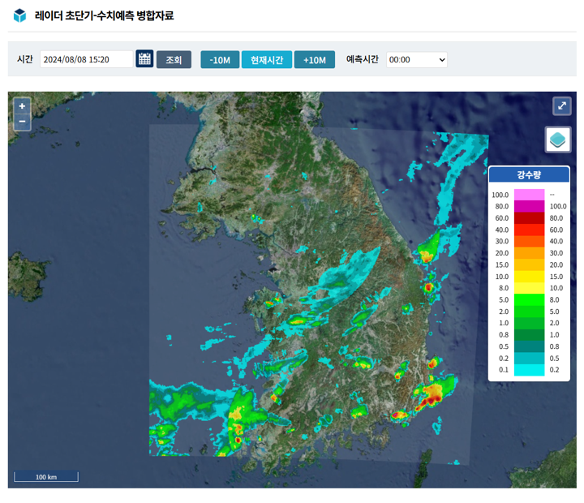The width and height of the screenshot is (584, 503).
Task: Click the blue cube icon beside the title
Action: click(x=19, y=15)
